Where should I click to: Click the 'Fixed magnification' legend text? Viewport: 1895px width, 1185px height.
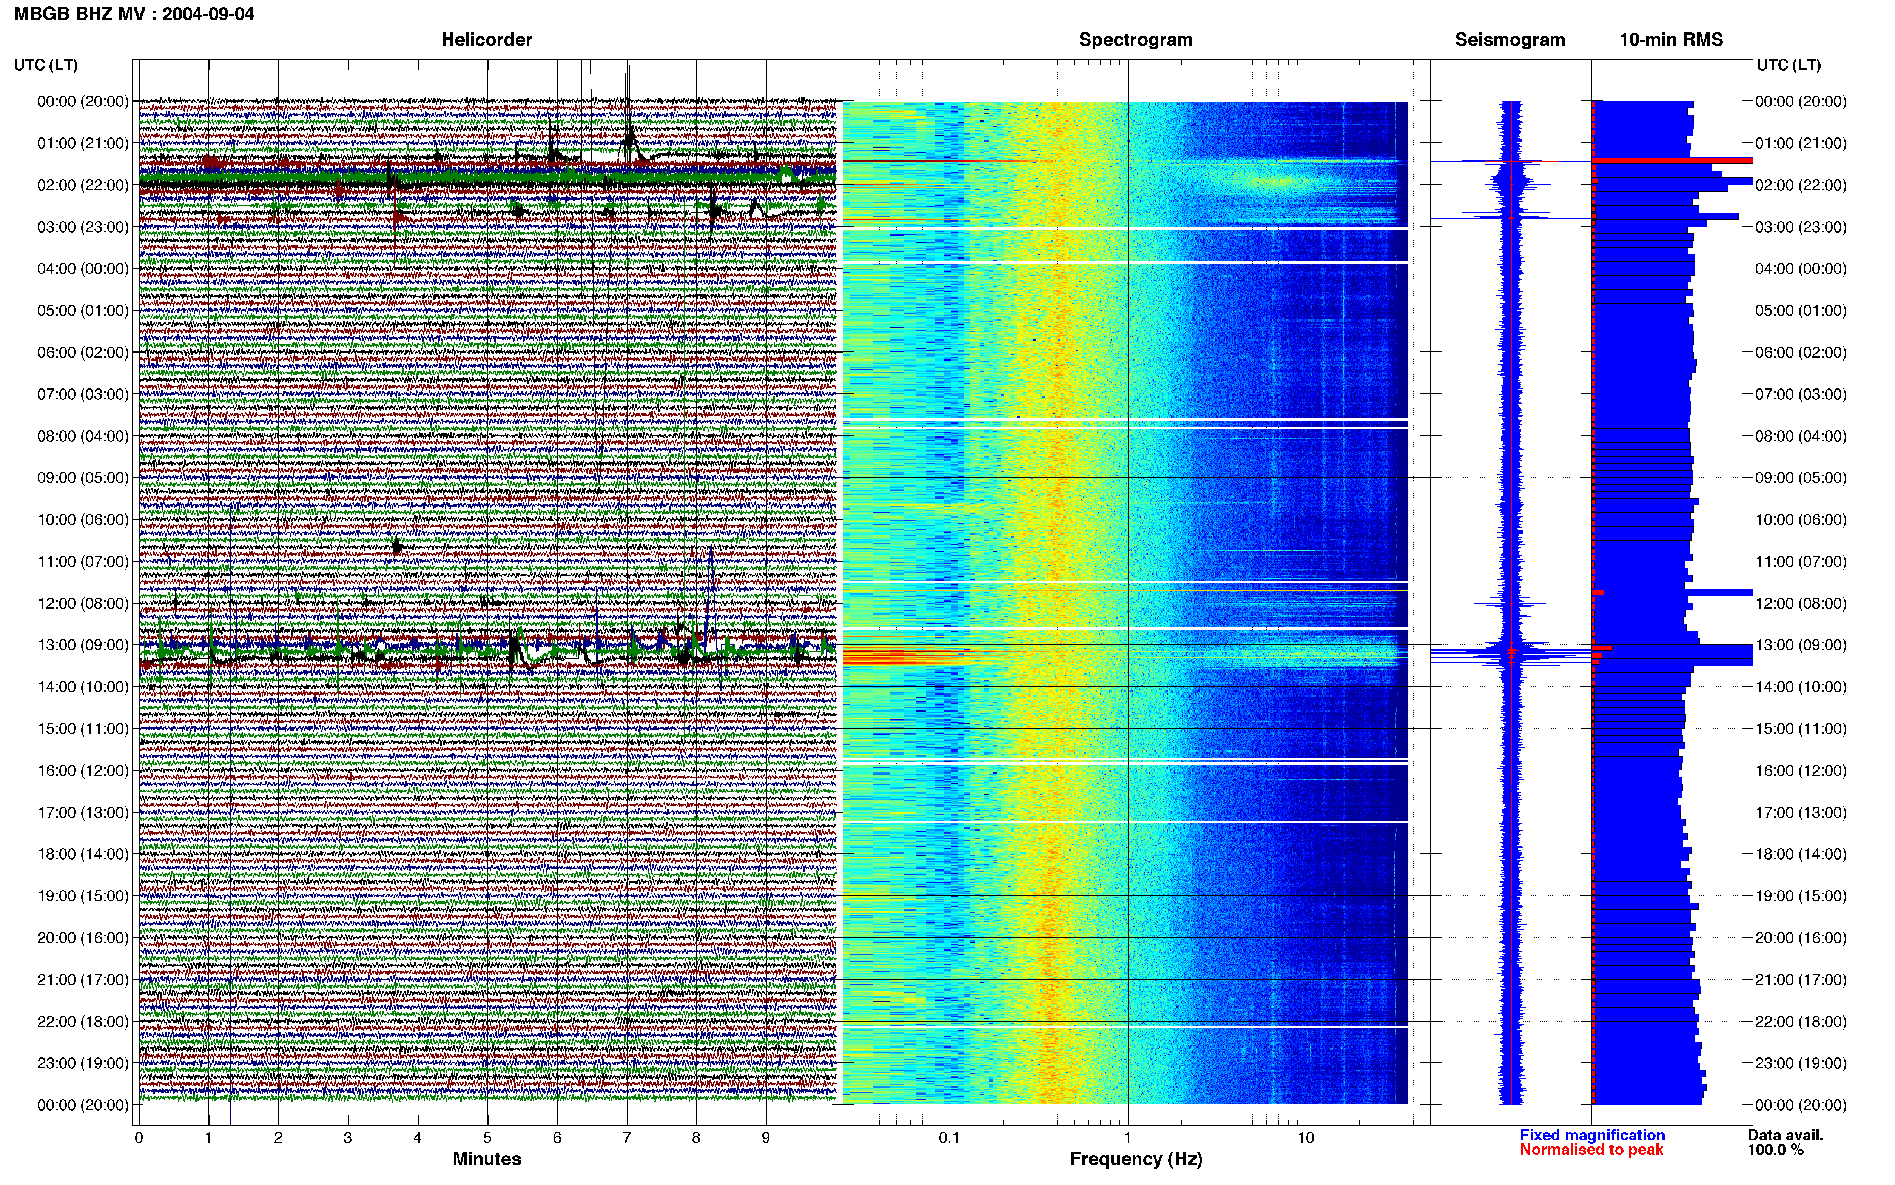pyautogui.click(x=1593, y=1136)
